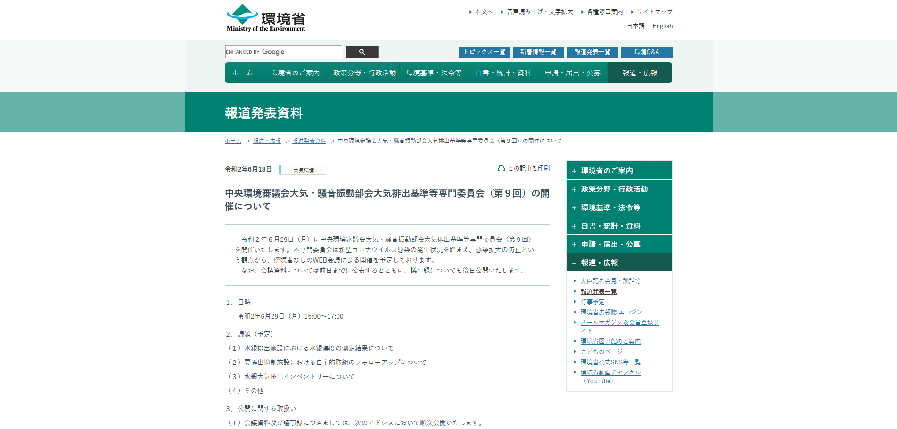Viewport: 897px width, 429px height.
Task: Click the 環境省公式SNS等一覧 link
Action: tap(610, 362)
